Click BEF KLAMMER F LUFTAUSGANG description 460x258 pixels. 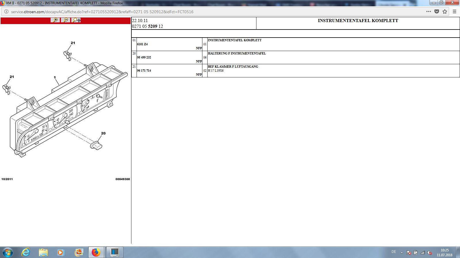point(233,67)
